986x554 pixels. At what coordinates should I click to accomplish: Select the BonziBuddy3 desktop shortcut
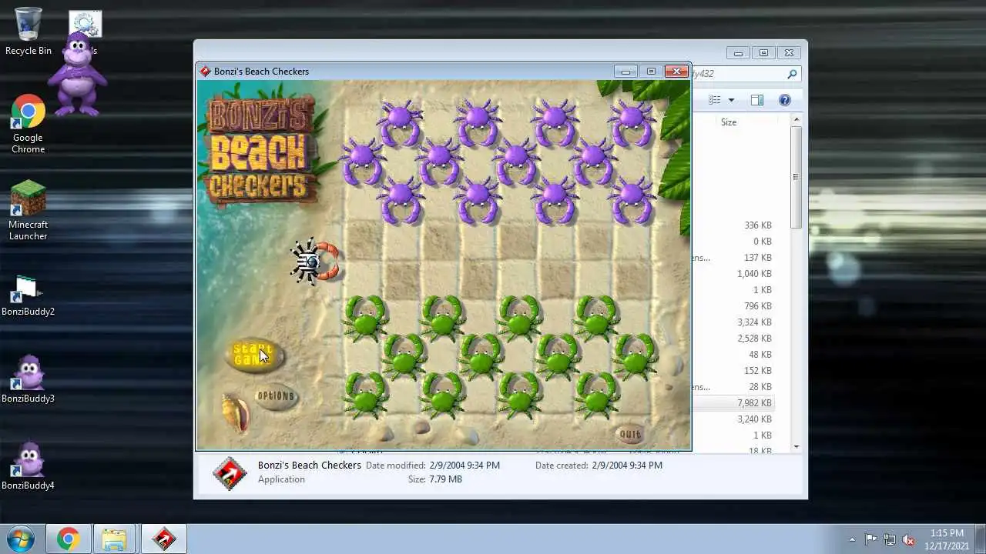29,379
